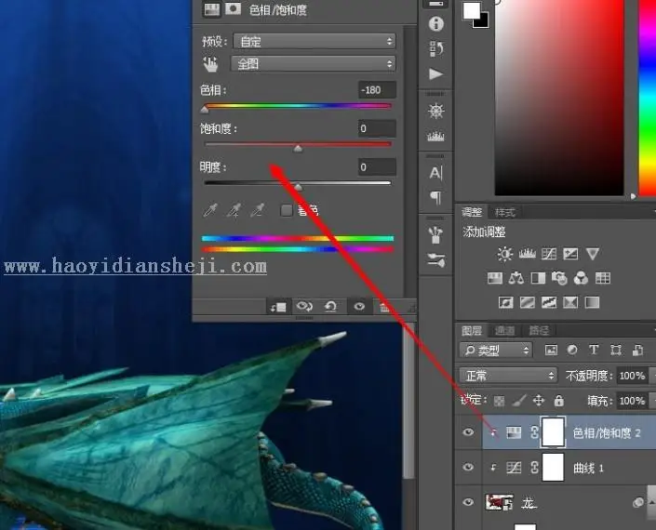Add a Posterize adjustment

528,302
